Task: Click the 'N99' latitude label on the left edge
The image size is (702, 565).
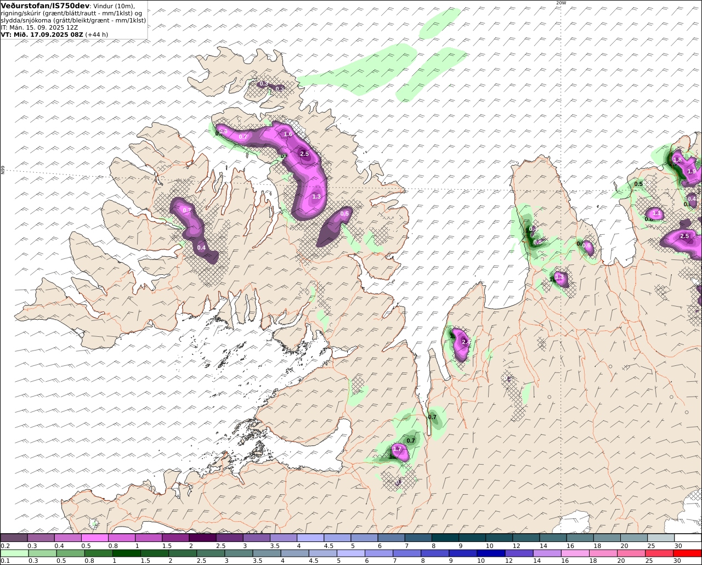Action: 3,171
